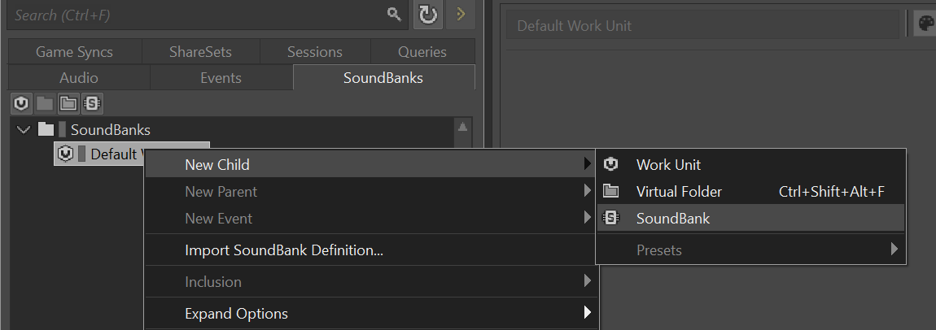Click the search magnifier icon
The height and width of the screenshot is (330, 936).
[394, 15]
